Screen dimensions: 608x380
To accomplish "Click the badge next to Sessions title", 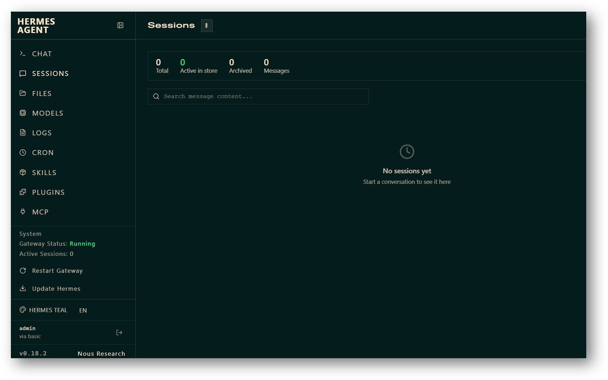I will [207, 25].
